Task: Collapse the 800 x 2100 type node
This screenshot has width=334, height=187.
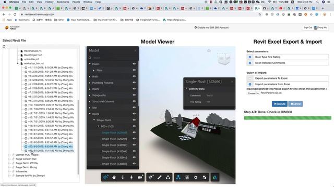Action: (x=98, y=126)
